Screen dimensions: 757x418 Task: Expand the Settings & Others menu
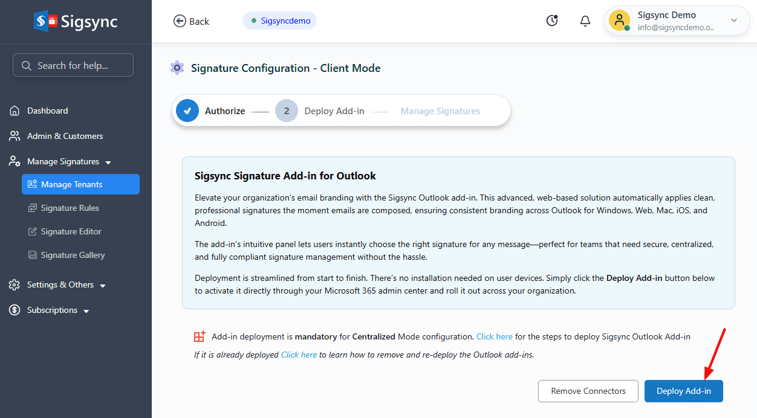pyautogui.click(x=103, y=286)
